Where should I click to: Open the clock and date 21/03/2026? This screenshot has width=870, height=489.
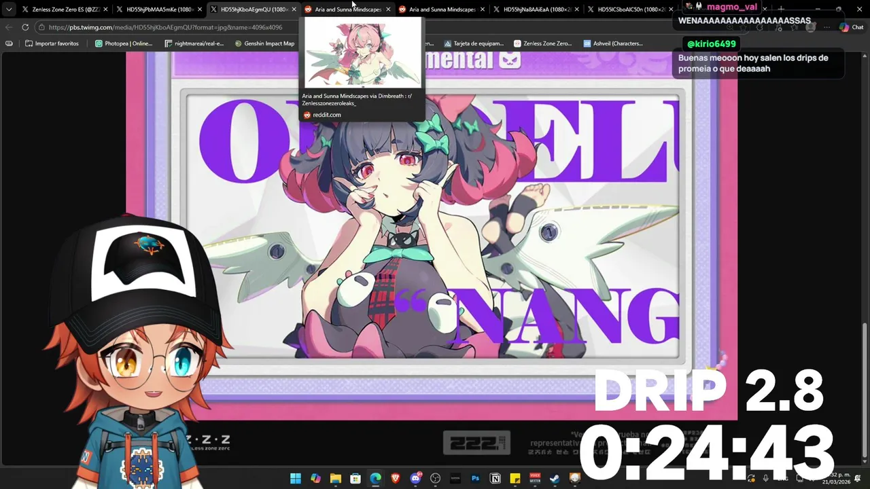(837, 478)
